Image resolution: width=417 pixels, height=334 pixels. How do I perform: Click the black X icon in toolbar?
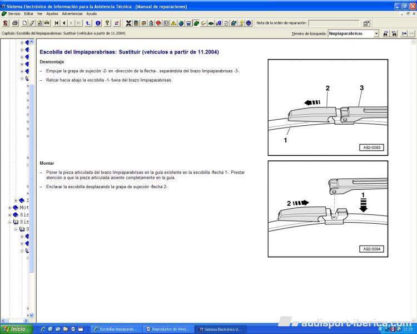128,23
